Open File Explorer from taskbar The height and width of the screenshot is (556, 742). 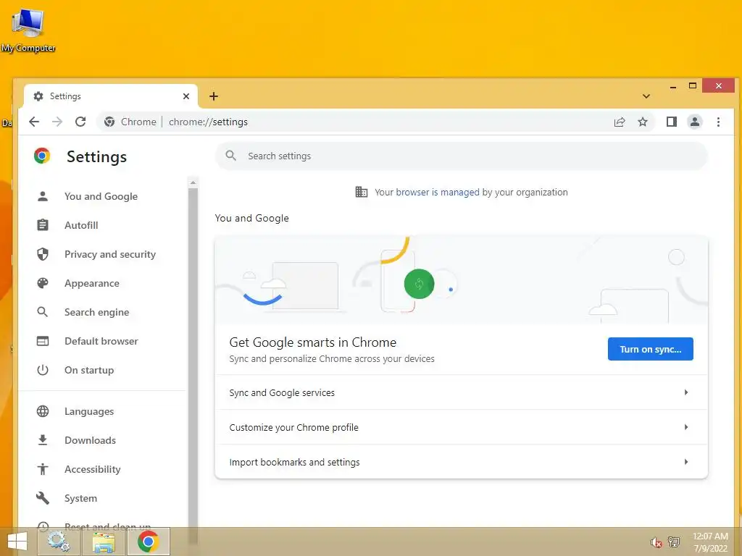coord(104,542)
